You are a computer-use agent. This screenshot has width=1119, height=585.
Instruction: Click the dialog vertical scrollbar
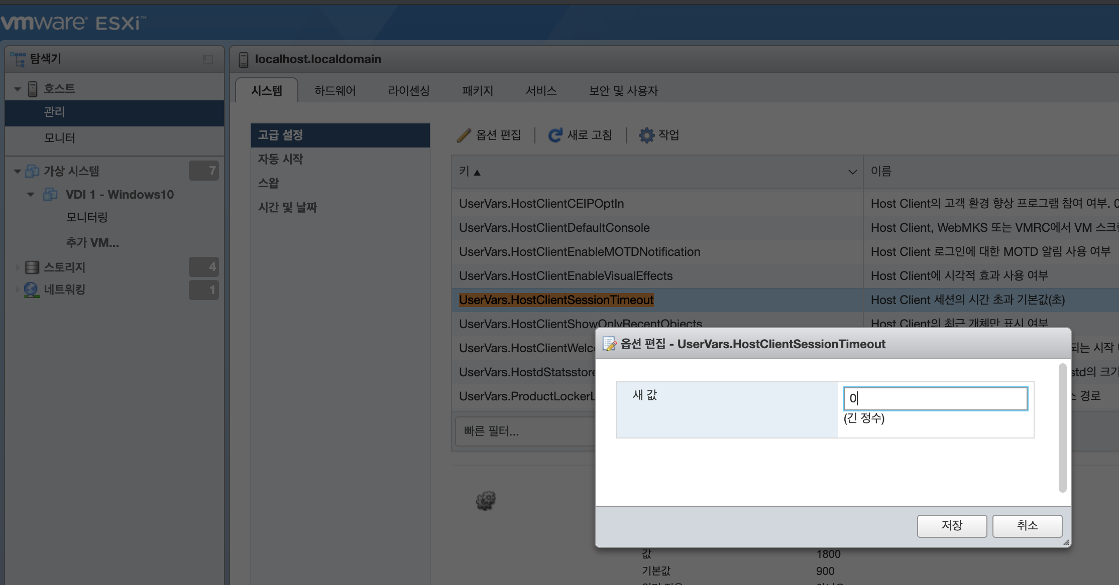(x=1062, y=428)
